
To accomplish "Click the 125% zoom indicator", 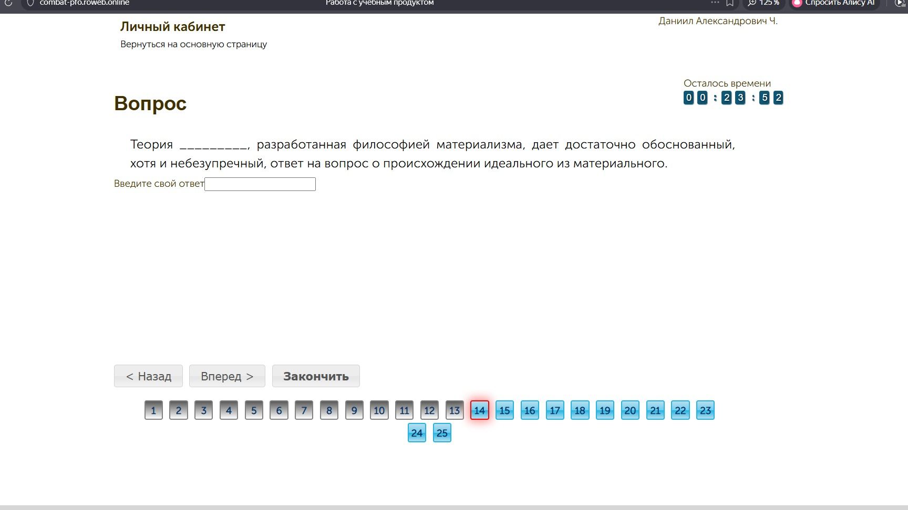I will click(x=763, y=3).
